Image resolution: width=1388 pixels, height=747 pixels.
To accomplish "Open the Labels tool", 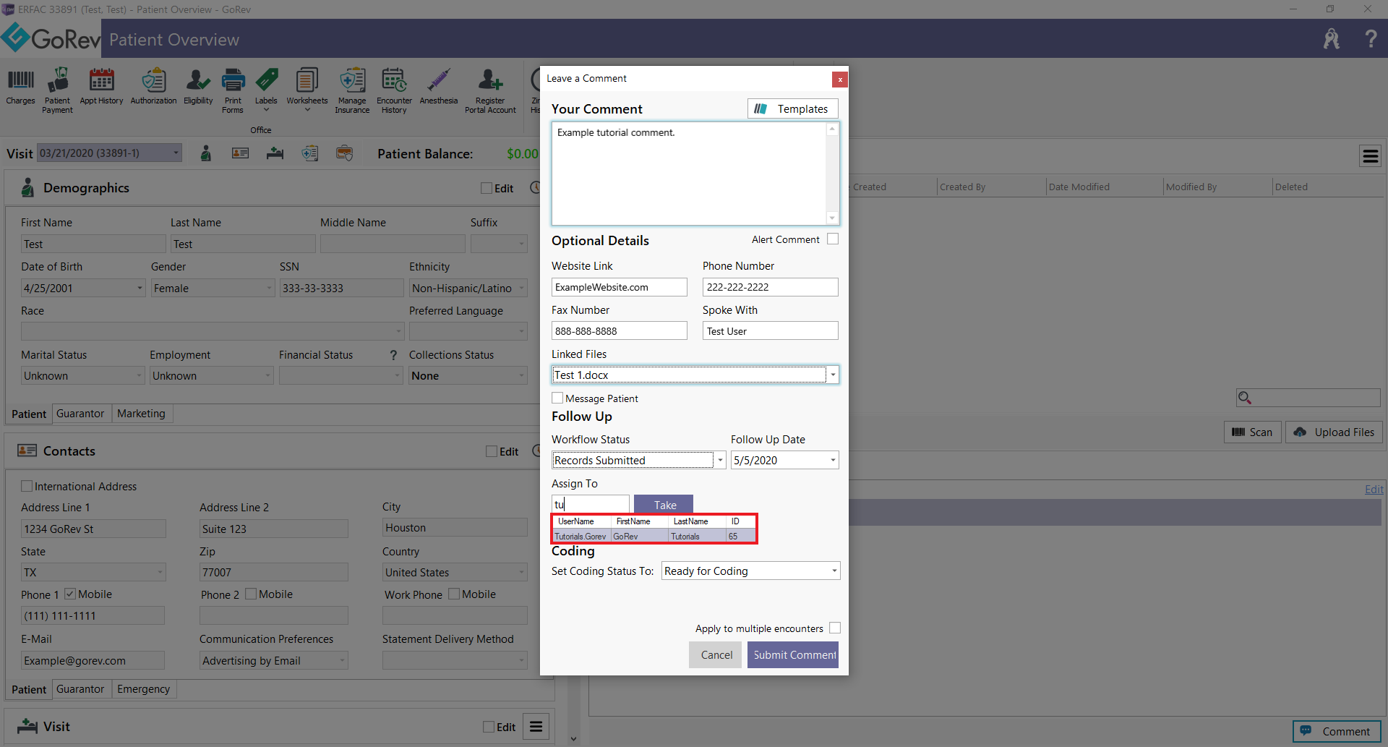I will pyautogui.click(x=266, y=90).
